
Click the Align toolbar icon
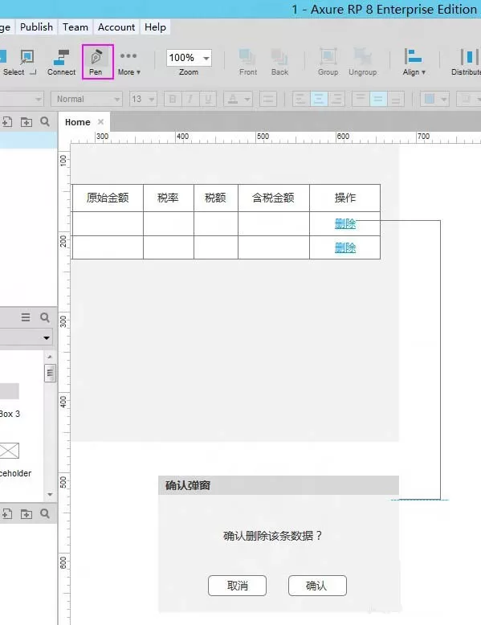click(414, 62)
